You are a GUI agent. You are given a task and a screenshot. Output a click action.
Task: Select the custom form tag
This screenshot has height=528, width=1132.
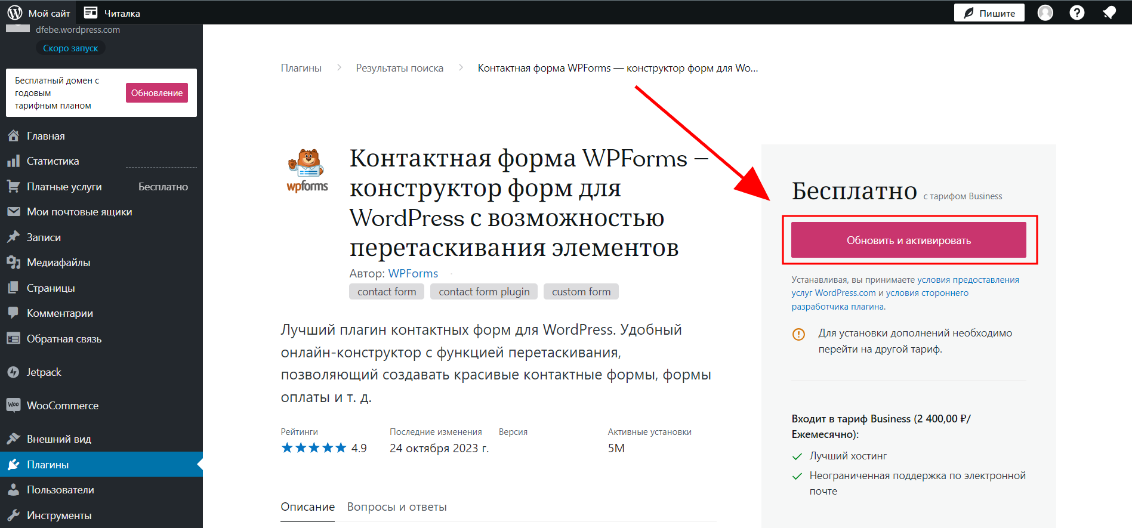[x=581, y=292]
